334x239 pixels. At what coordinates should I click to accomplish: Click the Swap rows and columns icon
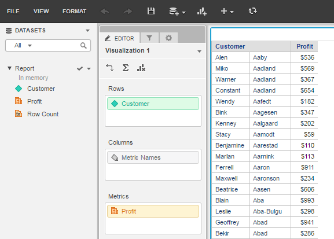[110, 68]
